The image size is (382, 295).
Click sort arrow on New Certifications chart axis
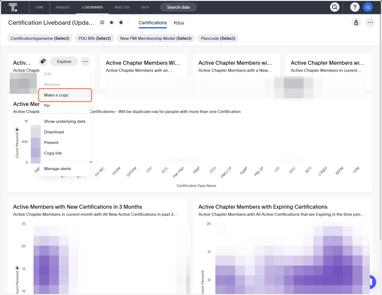pos(17,268)
